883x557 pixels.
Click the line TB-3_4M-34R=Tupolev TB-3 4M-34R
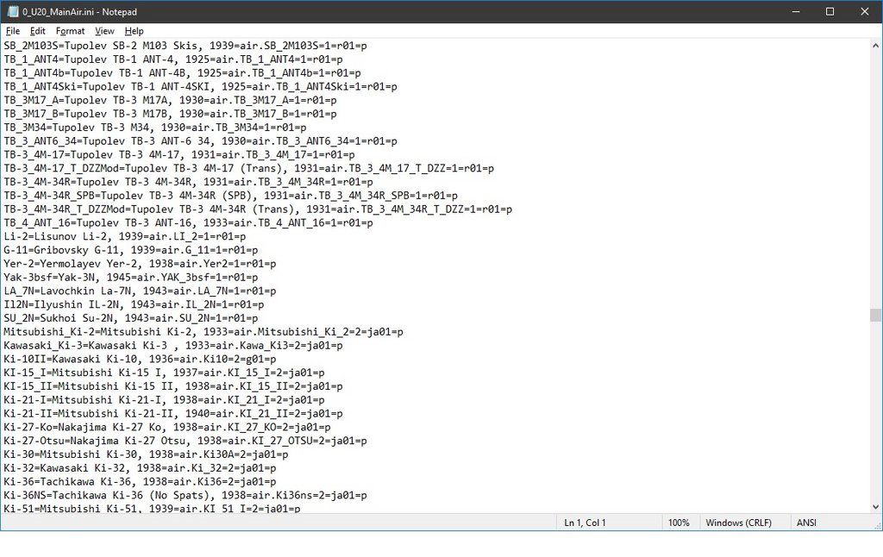coord(188,182)
